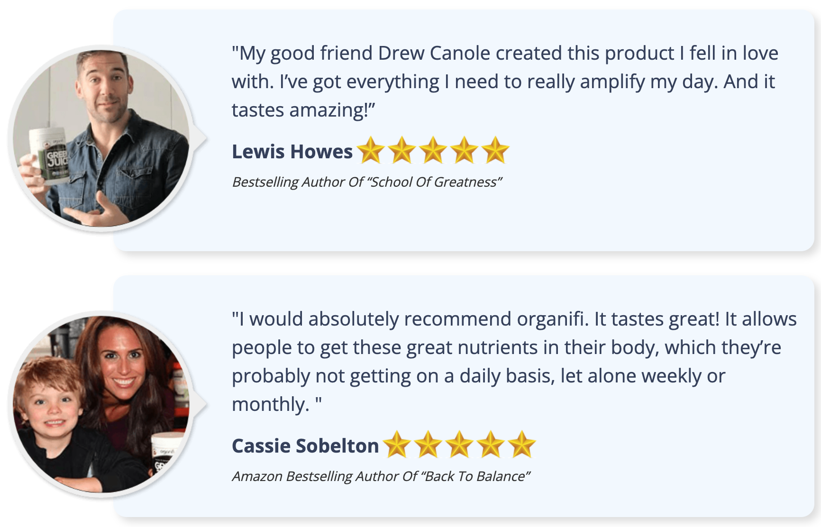821x527 pixels.
Task: Click the "School Of Greatness" author subtitle
Action: [367, 182]
